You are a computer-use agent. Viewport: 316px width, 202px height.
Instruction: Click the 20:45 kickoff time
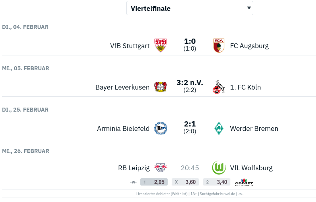click(x=190, y=168)
